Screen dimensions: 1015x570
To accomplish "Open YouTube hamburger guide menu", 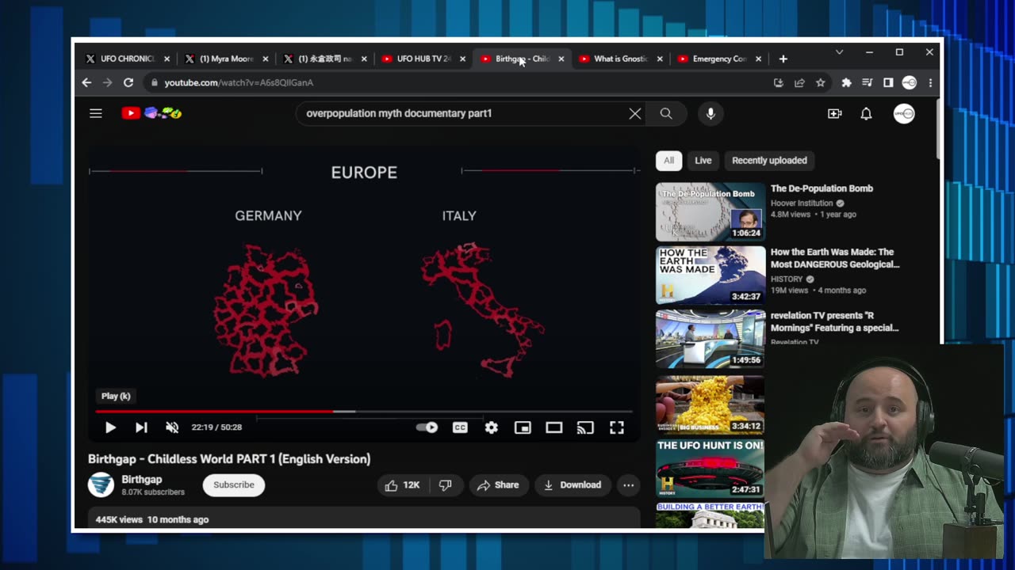I will pyautogui.click(x=96, y=113).
